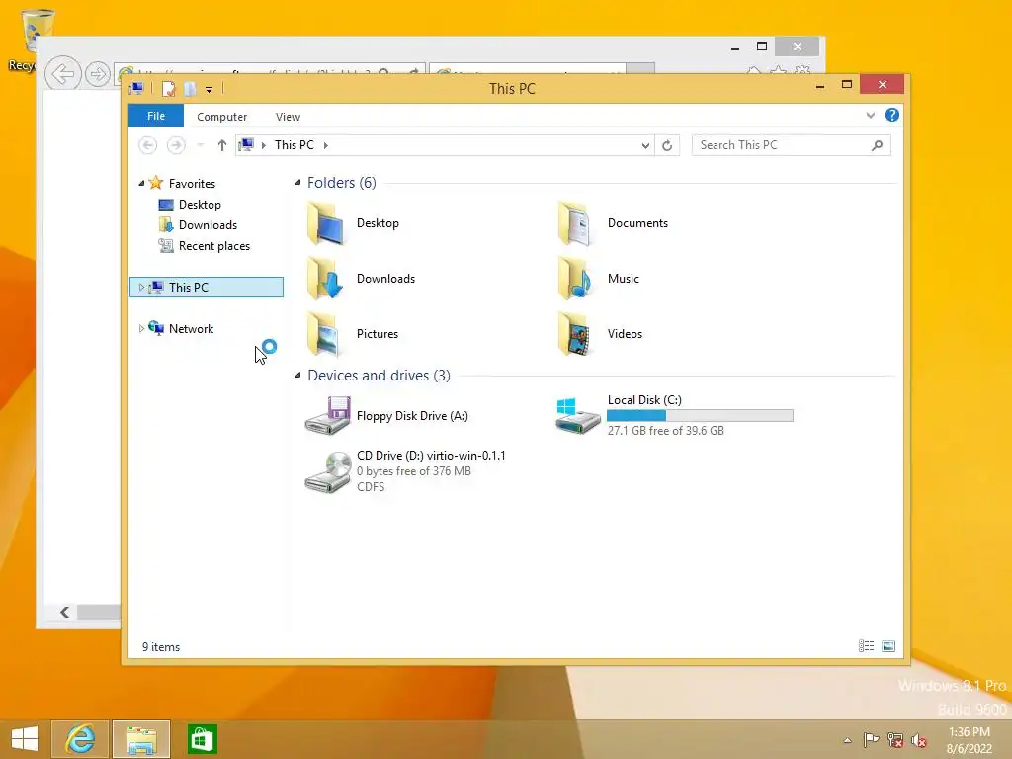Open Action Center flag in system tray
The image size is (1012, 759).
[871, 740]
